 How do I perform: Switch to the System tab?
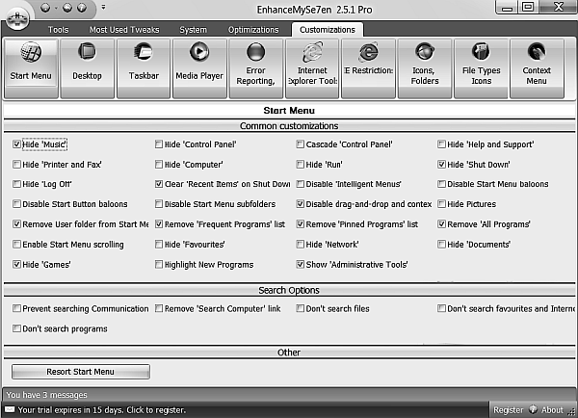[194, 30]
